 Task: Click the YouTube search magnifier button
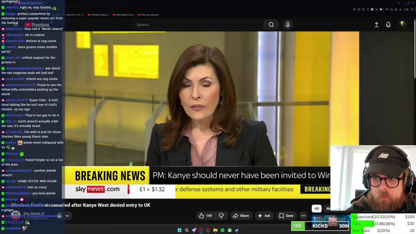271,25
